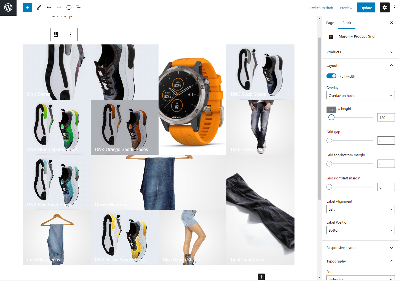Select the Blue Denim Shorts tile
This screenshot has height=281, width=399.
tap(192, 238)
